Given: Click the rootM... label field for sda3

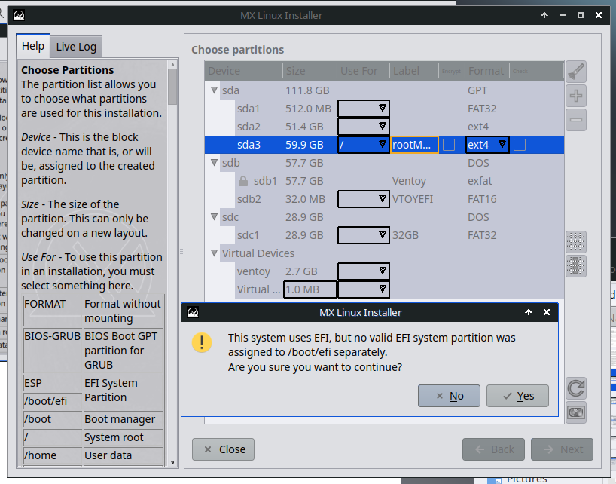Looking at the screenshot, I should click(x=414, y=145).
